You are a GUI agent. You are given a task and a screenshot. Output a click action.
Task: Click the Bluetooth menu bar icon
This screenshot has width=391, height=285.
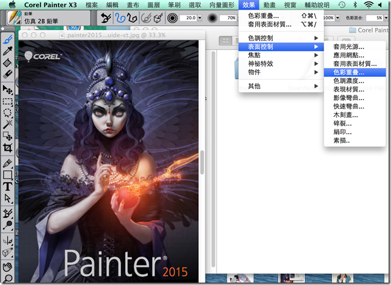[x=356, y=5]
